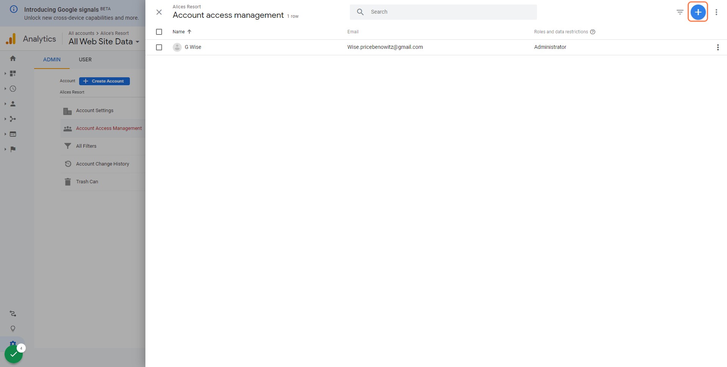The width and height of the screenshot is (727, 367).
Task: Open the Realtime clock icon in sidebar
Action: click(13, 89)
